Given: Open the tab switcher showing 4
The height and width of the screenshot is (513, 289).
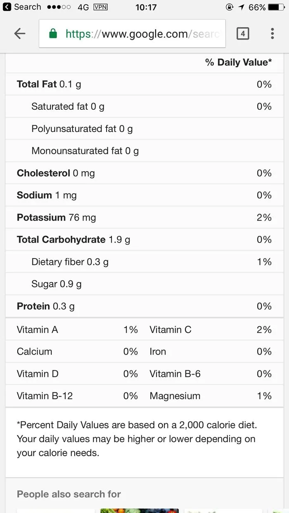Looking at the screenshot, I should (243, 34).
